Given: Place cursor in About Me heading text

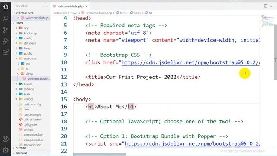Looking at the screenshot, I should point(110,107).
